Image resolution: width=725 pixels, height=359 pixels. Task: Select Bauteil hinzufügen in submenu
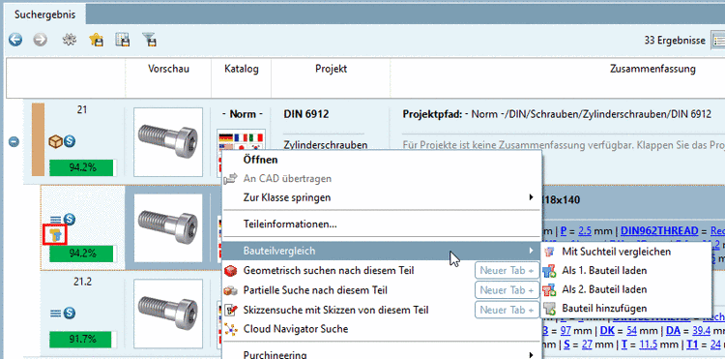coord(626,308)
